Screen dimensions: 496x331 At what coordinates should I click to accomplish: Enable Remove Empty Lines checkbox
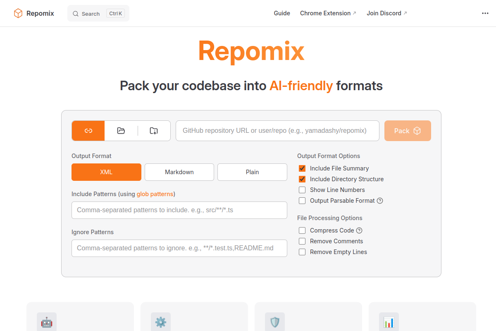pyautogui.click(x=302, y=252)
